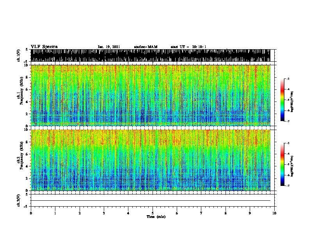309x239 pixels.
Task: Click the ch.2 spectrogram color scale bar
Action: pyautogui.click(x=282, y=164)
